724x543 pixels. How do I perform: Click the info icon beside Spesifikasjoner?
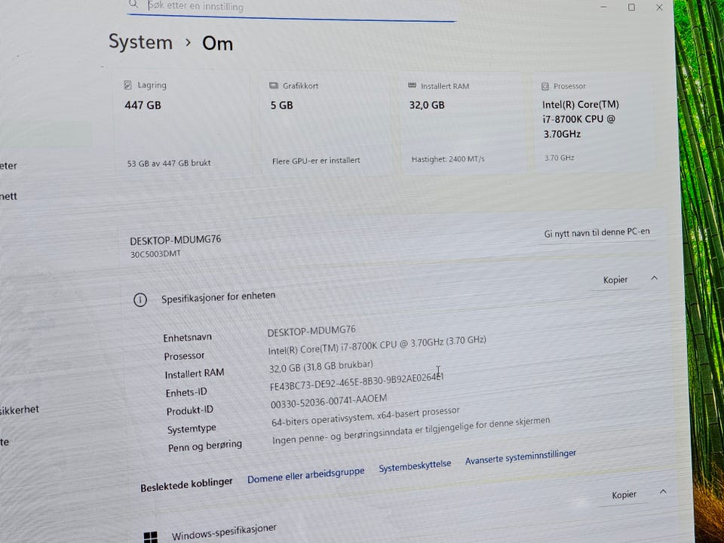tap(140, 300)
